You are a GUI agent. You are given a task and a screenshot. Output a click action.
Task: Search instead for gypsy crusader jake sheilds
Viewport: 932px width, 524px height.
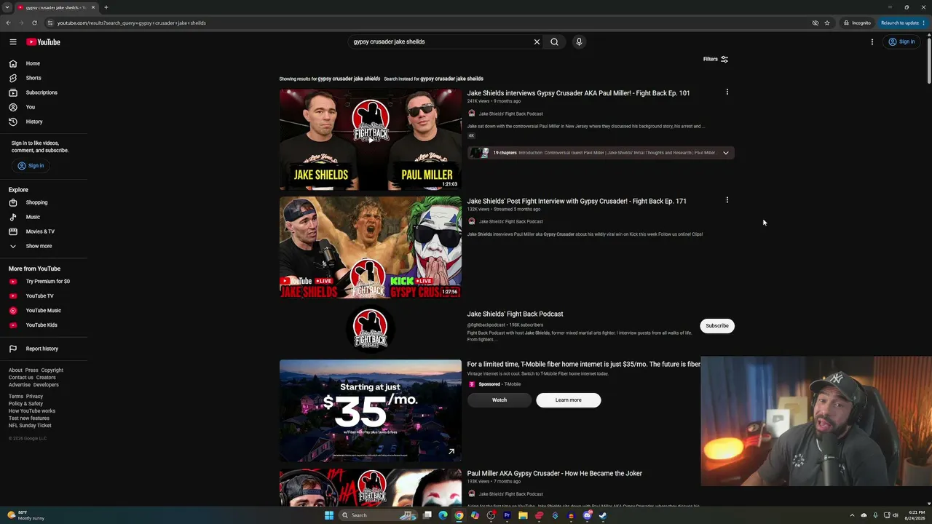click(451, 79)
